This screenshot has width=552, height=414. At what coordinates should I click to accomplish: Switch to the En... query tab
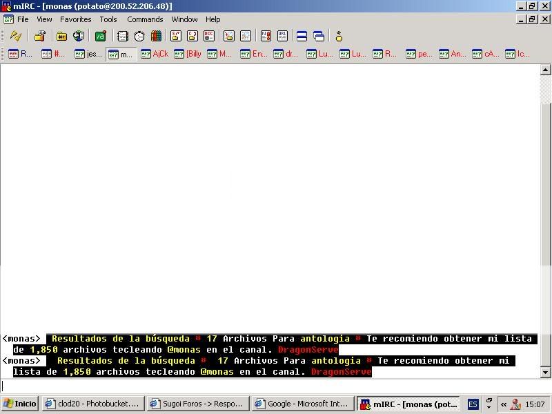(254, 54)
